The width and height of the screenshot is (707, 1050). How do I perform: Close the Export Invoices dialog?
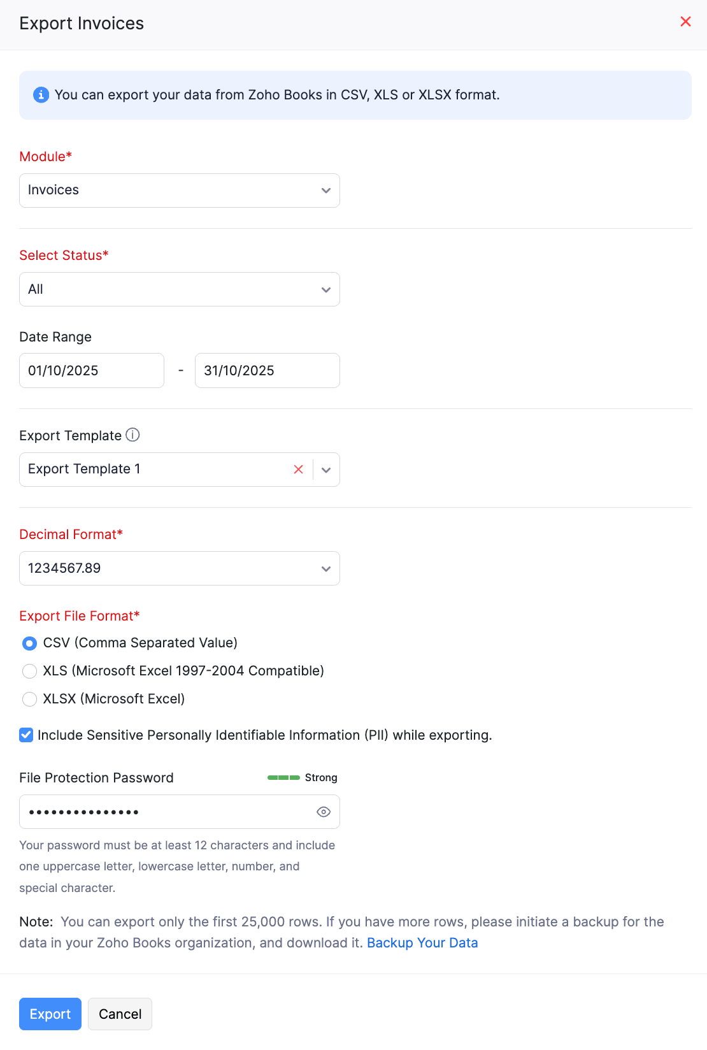click(685, 22)
